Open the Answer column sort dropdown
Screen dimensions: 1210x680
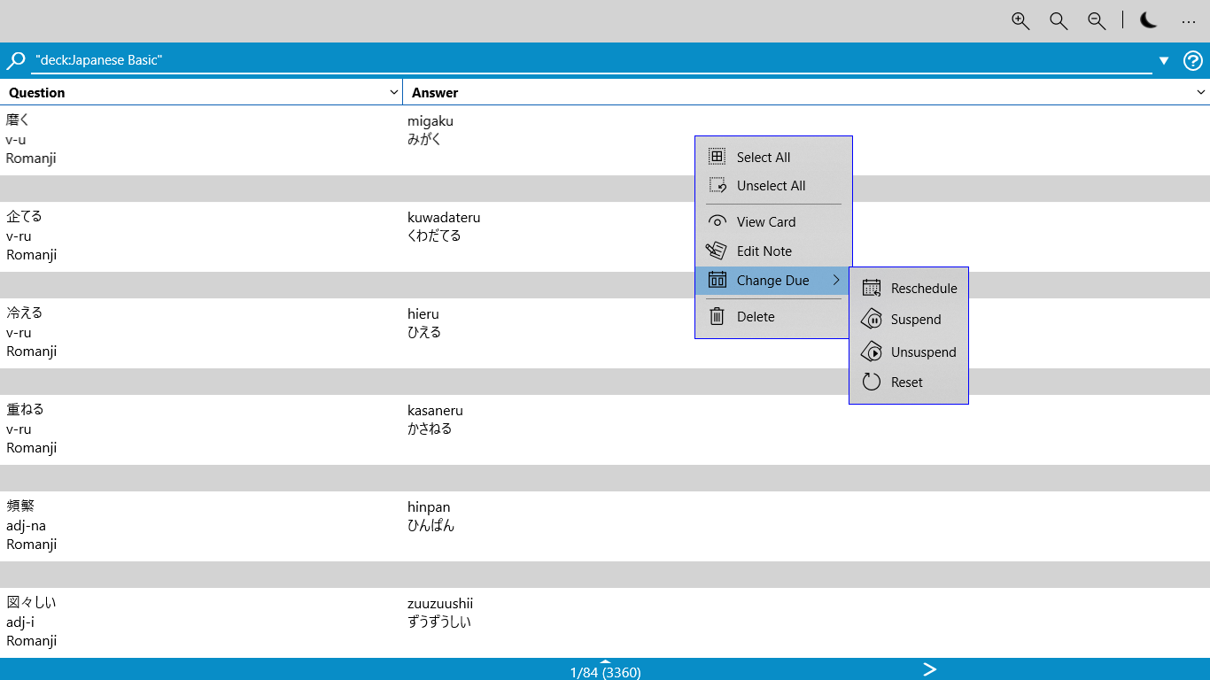[x=1201, y=92]
